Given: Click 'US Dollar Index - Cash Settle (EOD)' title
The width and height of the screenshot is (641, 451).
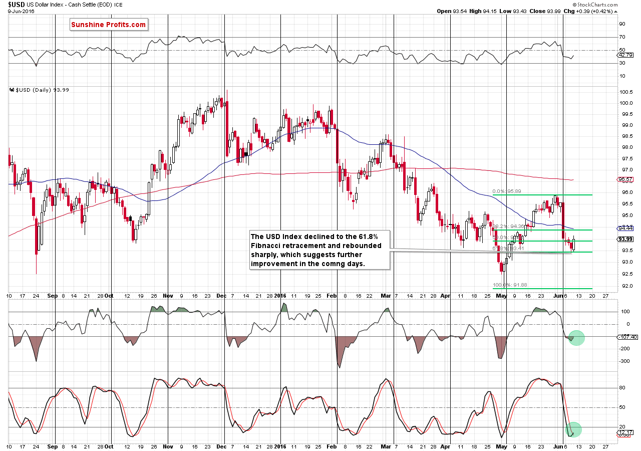Looking at the screenshot, I should pyautogui.click(x=69, y=5).
